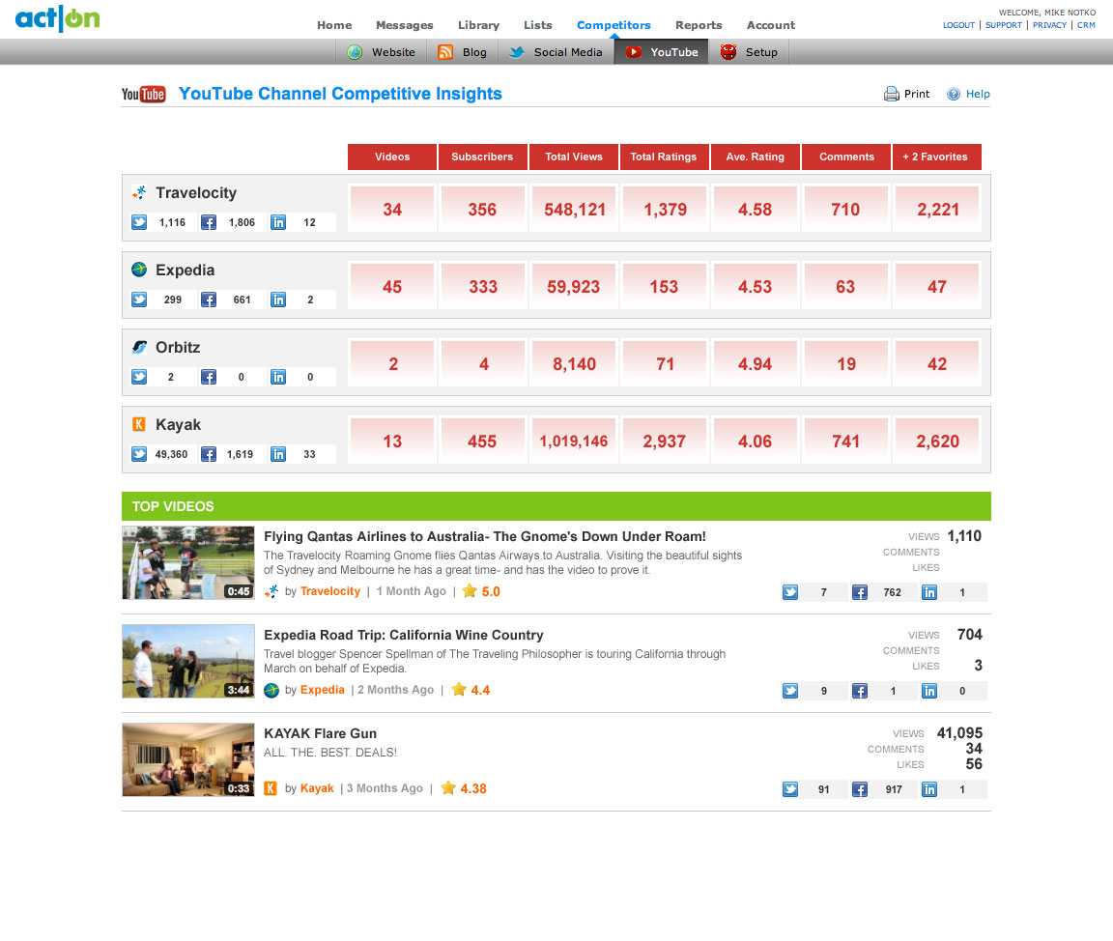Sort by the Total Views column header
1113x941 pixels.
pos(574,157)
